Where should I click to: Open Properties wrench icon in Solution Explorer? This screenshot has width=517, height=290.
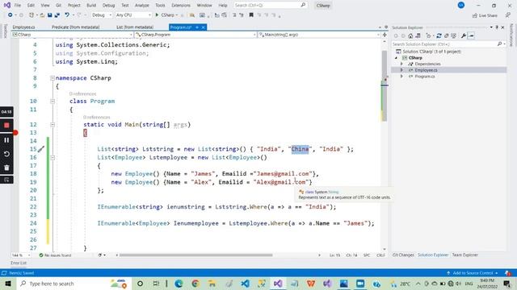tap(464, 35)
